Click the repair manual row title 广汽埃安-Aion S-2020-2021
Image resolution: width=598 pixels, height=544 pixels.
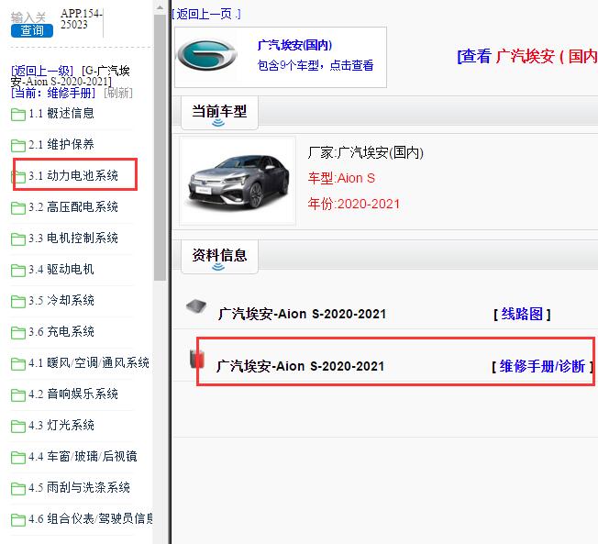(300, 366)
